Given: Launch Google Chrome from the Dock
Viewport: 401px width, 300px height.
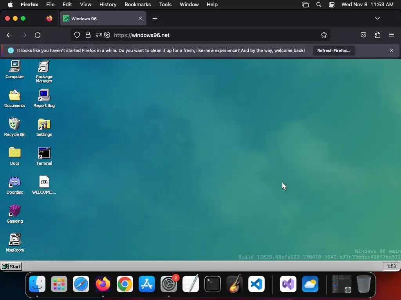Looking at the screenshot, I should 125,284.
